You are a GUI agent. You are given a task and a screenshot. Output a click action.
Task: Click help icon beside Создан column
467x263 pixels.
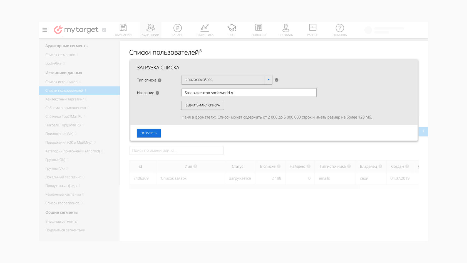[407, 166]
